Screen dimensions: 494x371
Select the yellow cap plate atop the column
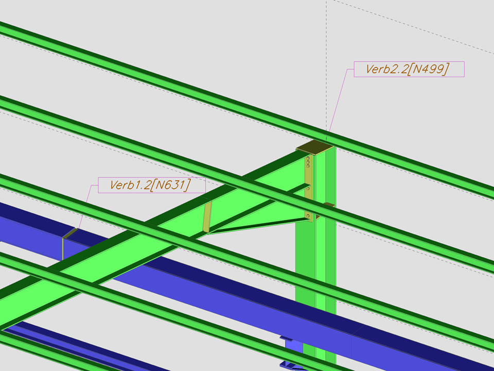pyautogui.click(x=314, y=148)
